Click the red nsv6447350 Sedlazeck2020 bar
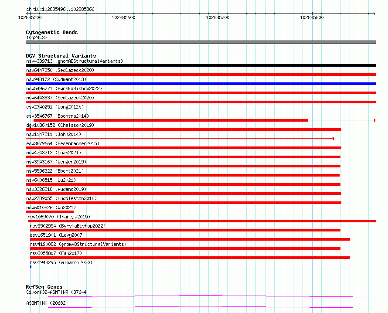 coord(201,75)
